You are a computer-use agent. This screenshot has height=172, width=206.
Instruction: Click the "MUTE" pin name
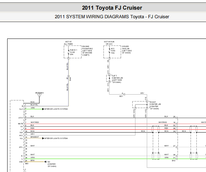point(20,124)
